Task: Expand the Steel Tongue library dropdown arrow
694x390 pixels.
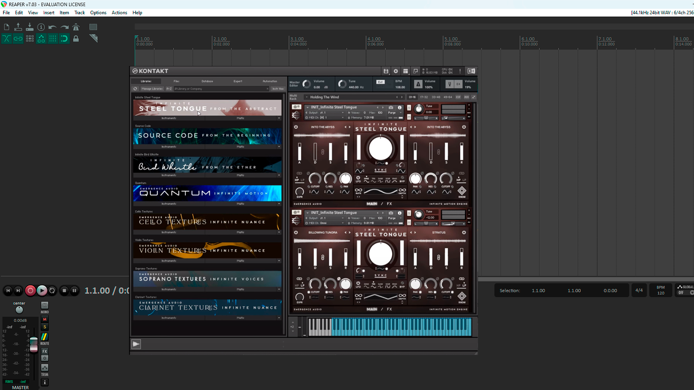Action: 279,118
